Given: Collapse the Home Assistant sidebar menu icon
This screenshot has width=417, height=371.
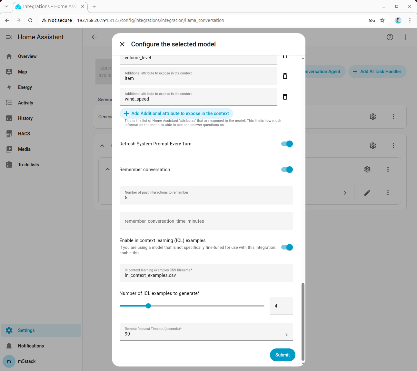Looking at the screenshot, I should pyautogui.click(x=9, y=37).
